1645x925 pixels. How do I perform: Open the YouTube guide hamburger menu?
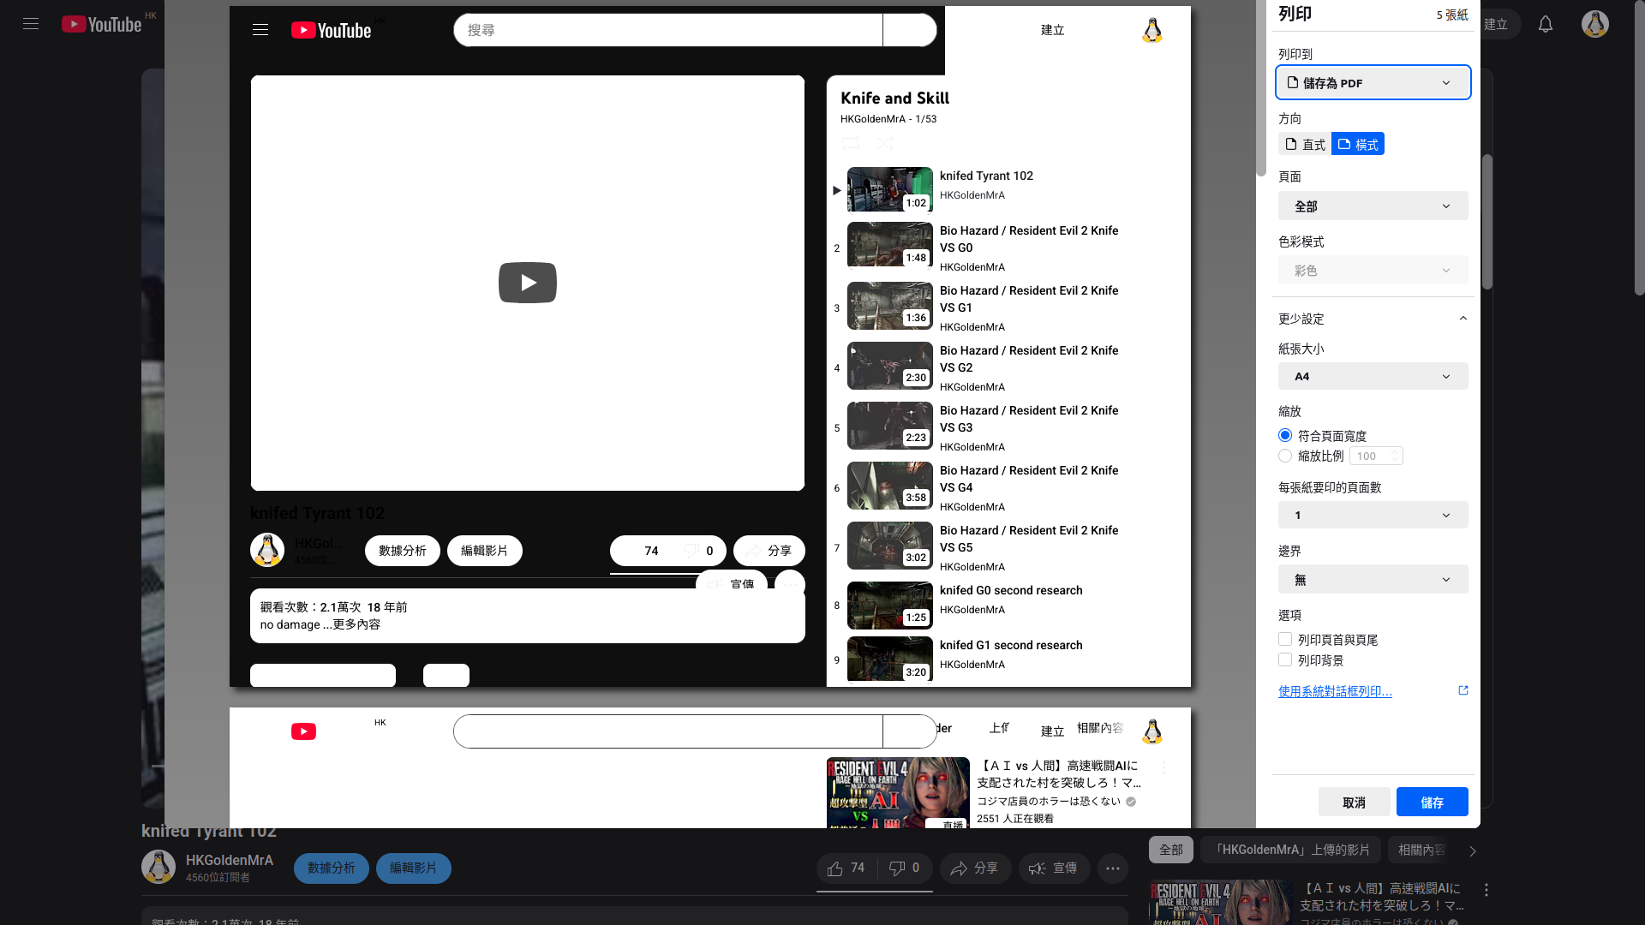[31, 24]
